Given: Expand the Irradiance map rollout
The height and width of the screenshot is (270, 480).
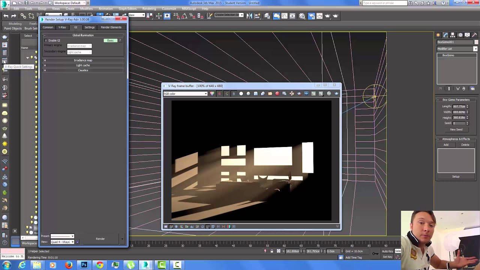Looking at the screenshot, I should point(83,60).
